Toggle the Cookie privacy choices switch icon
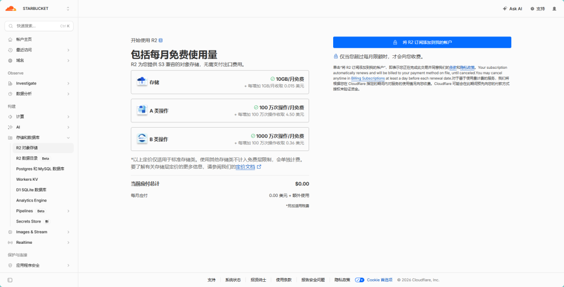 click(x=359, y=280)
